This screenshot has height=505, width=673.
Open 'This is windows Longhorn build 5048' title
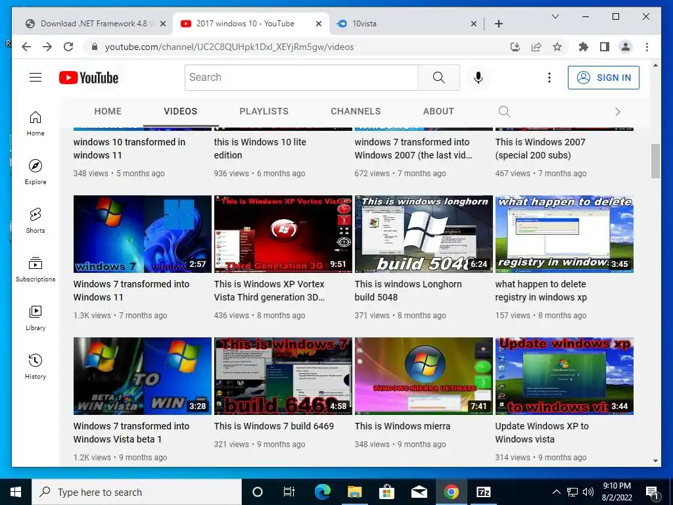[408, 291]
